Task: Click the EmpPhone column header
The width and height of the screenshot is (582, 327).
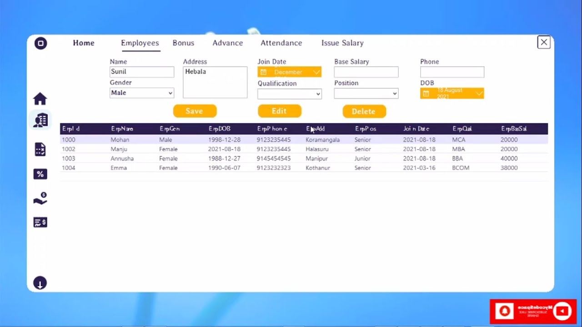Action: tap(272, 129)
